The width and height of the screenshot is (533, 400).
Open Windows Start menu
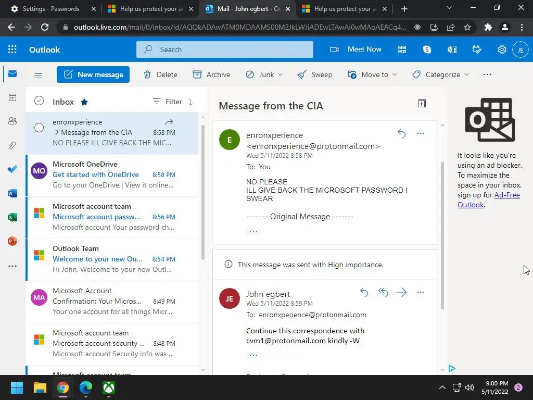(x=17, y=387)
